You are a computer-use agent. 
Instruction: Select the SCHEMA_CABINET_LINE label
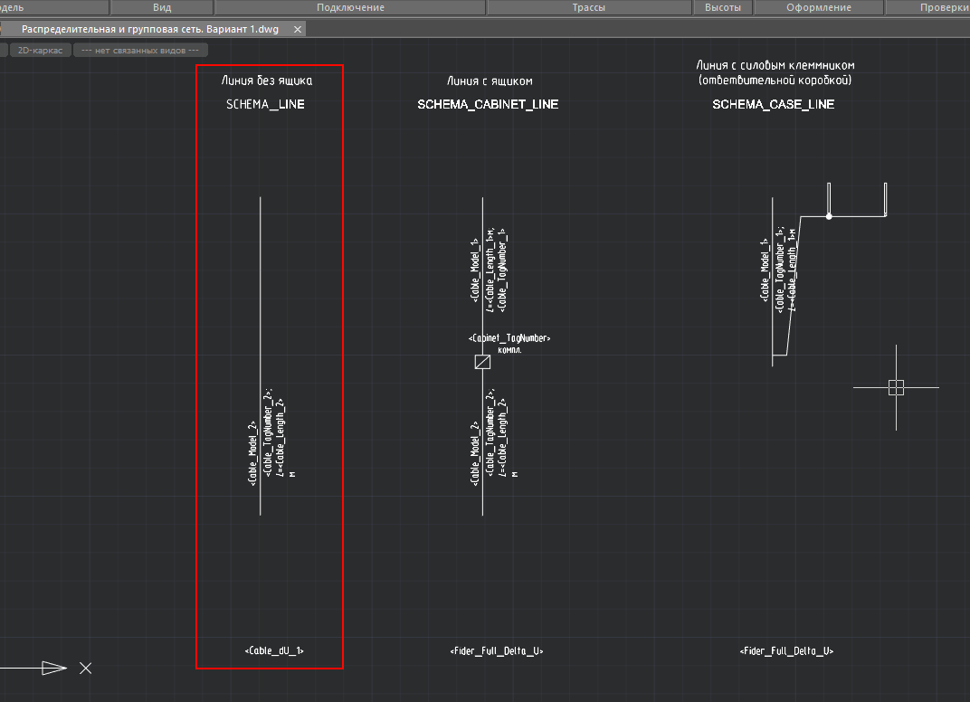[x=488, y=105]
